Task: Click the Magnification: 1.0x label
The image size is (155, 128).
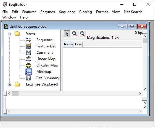Action: (x=103, y=37)
